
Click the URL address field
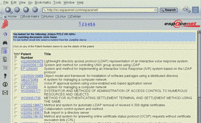(100, 10)
